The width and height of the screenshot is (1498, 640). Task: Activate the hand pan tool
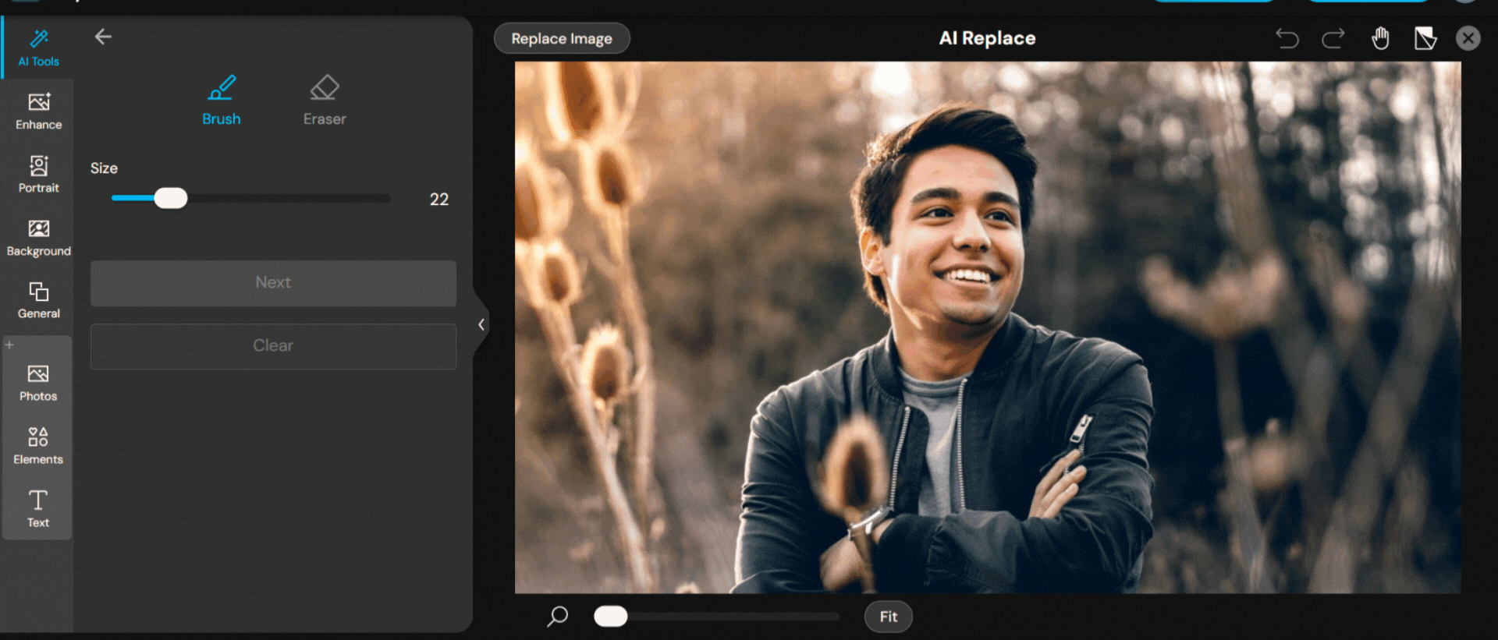click(1380, 38)
